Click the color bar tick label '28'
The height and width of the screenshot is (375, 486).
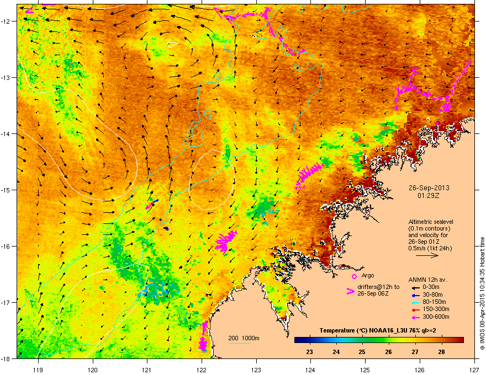[441, 352]
